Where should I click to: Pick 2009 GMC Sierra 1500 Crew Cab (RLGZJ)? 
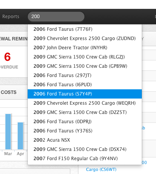(x=85, y=57)
